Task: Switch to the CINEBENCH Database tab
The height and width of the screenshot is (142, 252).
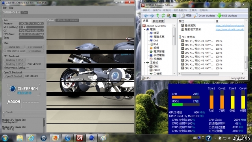Action: 67,20
